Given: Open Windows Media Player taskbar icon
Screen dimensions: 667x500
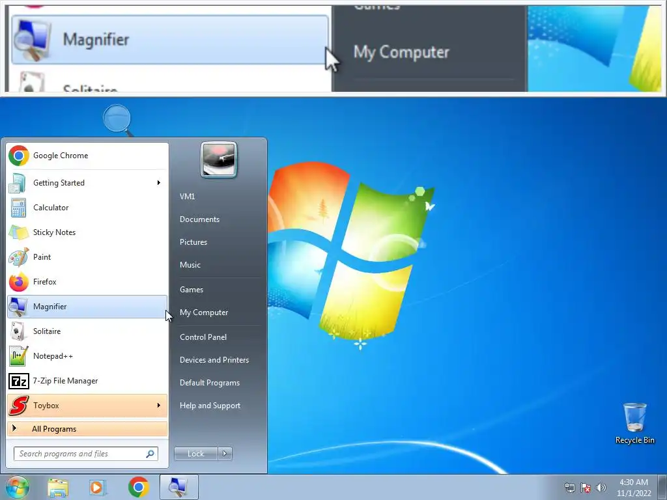Looking at the screenshot, I should (98, 487).
